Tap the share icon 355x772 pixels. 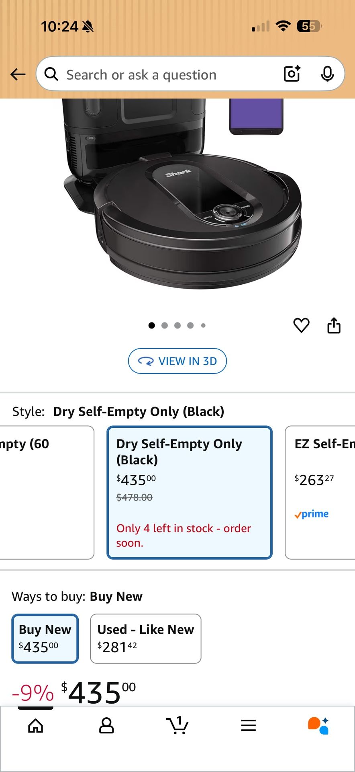click(334, 325)
